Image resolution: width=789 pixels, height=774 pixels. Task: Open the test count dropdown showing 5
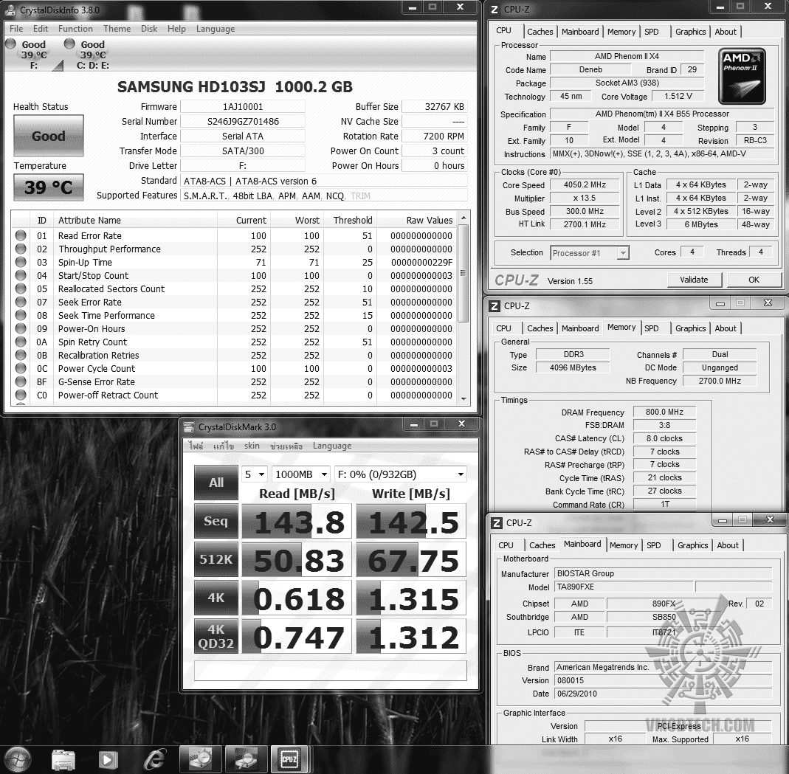click(255, 474)
